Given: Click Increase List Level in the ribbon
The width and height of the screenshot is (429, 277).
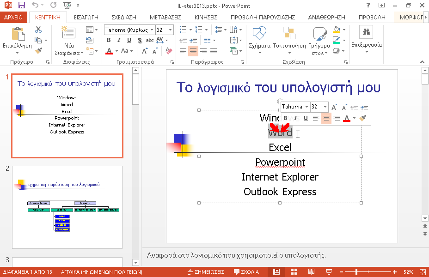Looking at the screenshot, I should pyautogui.click(x=193, y=41).
